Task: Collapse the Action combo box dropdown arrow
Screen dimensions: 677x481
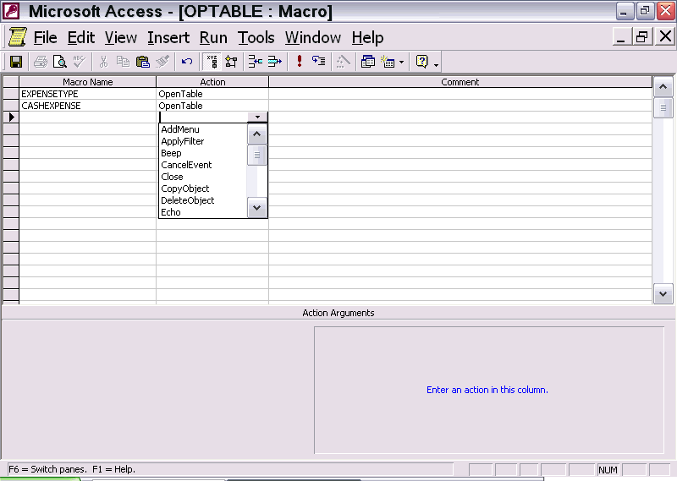Action: tap(257, 117)
